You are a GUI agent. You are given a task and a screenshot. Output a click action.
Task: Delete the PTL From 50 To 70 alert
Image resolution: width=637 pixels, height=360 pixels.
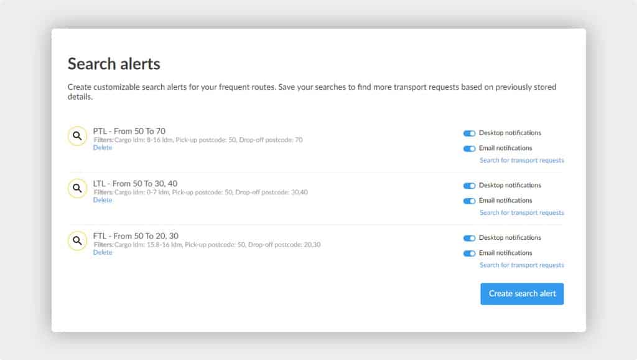(x=103, y=148)
